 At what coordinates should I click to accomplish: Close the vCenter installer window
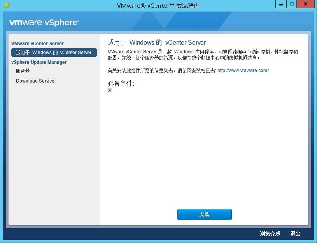305,4
